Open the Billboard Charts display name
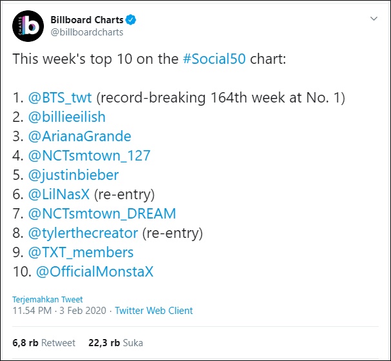 pyautogui.click(x=86, y=20)
